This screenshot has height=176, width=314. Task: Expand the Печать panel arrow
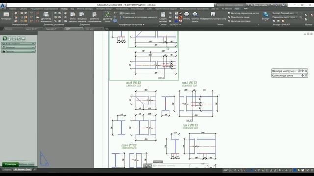[259, 25]
